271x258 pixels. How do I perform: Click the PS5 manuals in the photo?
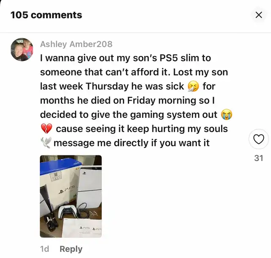[82, 228]
